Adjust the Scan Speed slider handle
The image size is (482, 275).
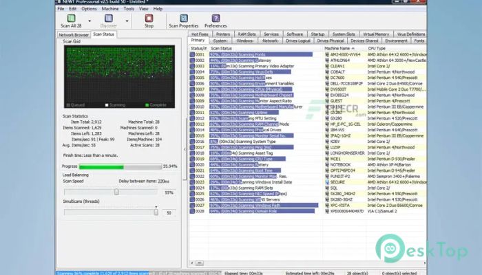[116, 192]
